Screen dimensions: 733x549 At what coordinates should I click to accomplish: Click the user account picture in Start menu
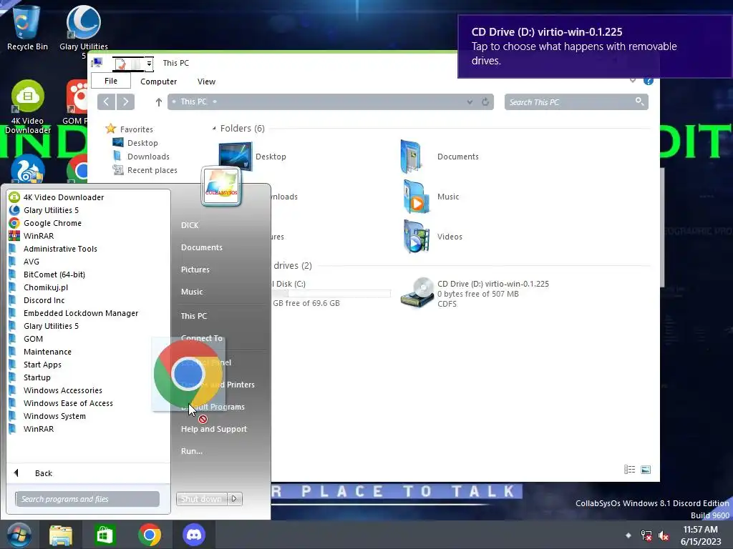221,187
